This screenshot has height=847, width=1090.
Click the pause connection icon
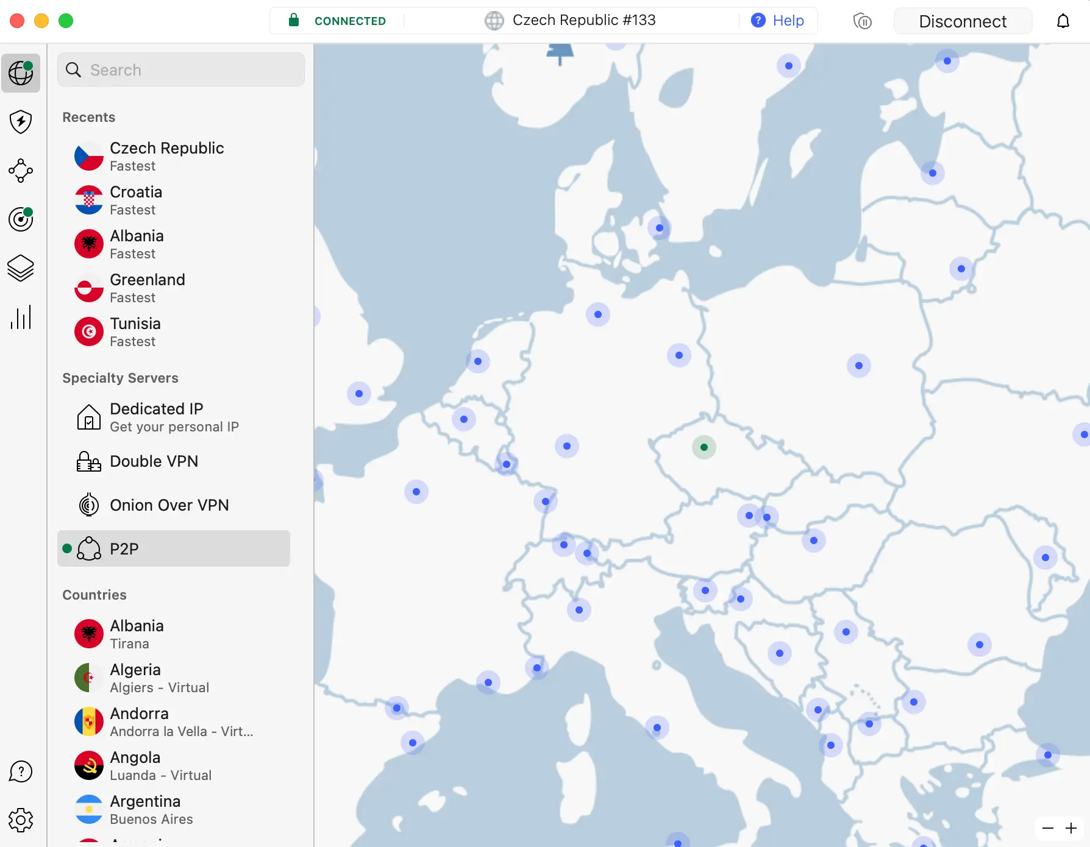pos(862,21)
